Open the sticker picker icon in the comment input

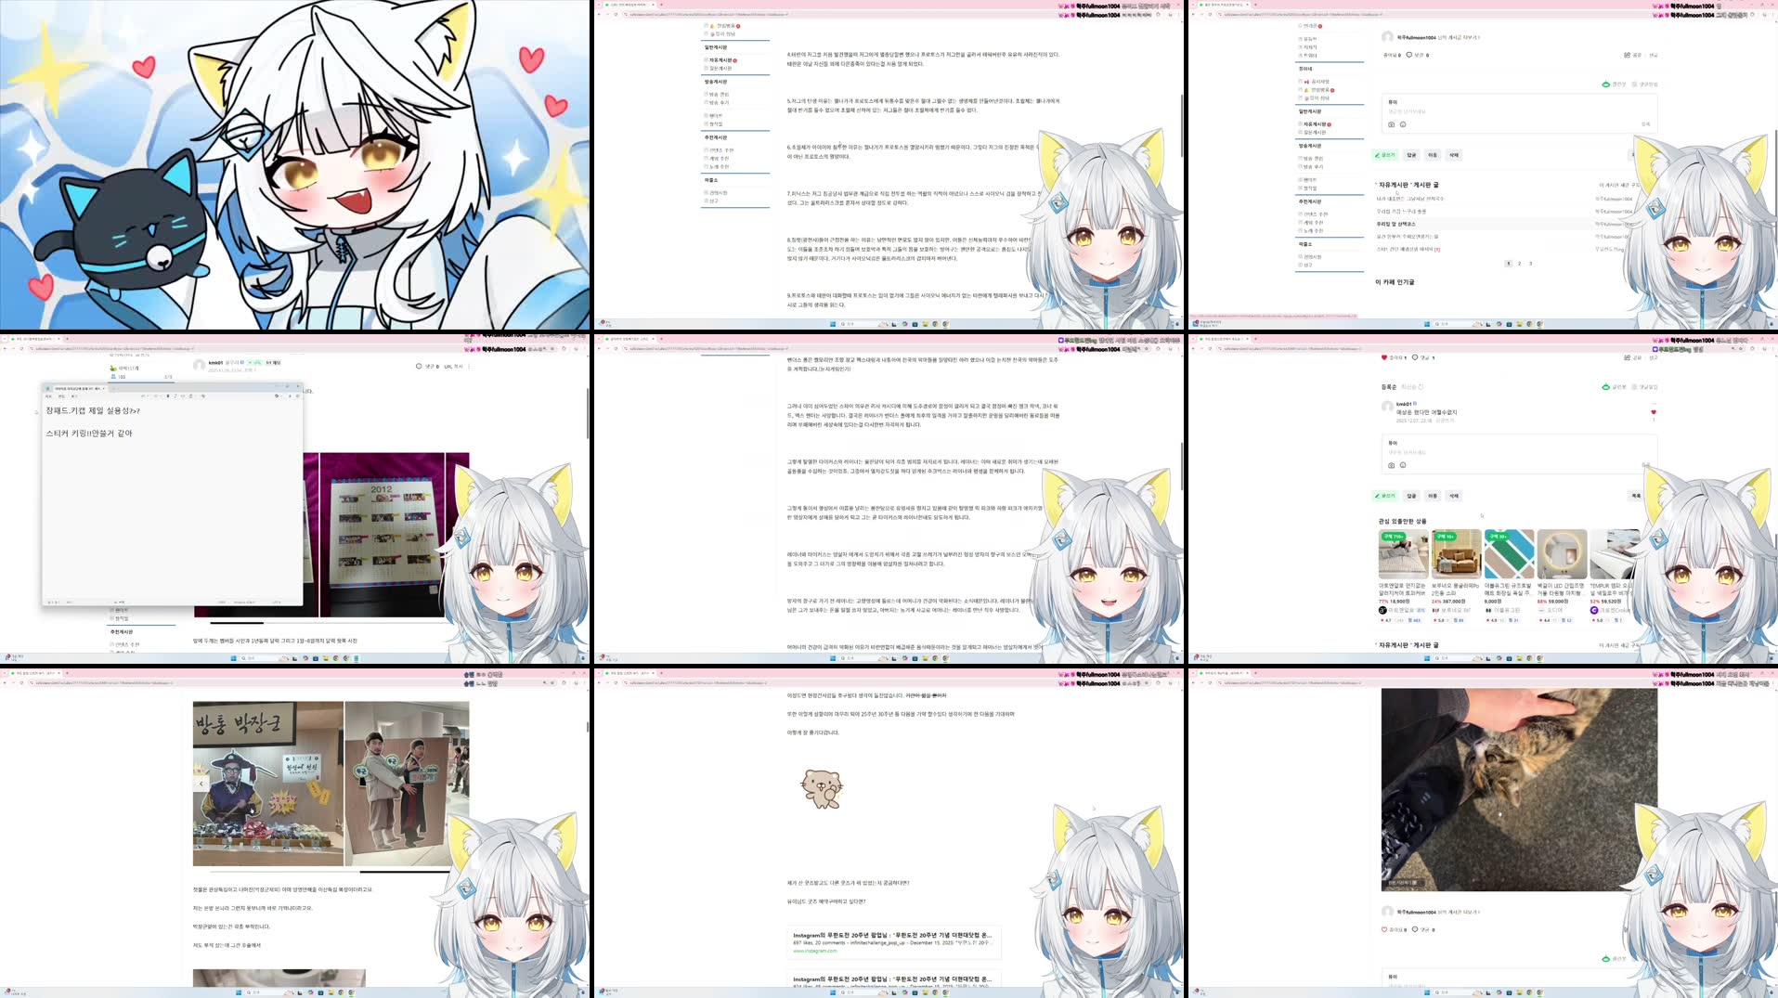pos(1402,465)
